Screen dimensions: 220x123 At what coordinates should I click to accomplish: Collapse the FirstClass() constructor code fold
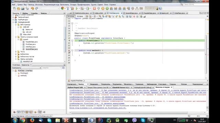pyautogui.click(x=72, y=41)
